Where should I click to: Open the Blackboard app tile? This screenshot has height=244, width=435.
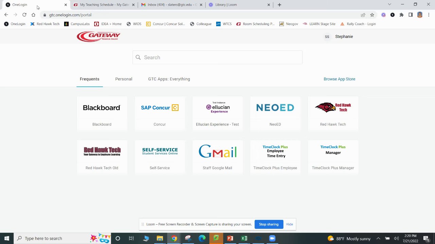[x=102, y=114]
